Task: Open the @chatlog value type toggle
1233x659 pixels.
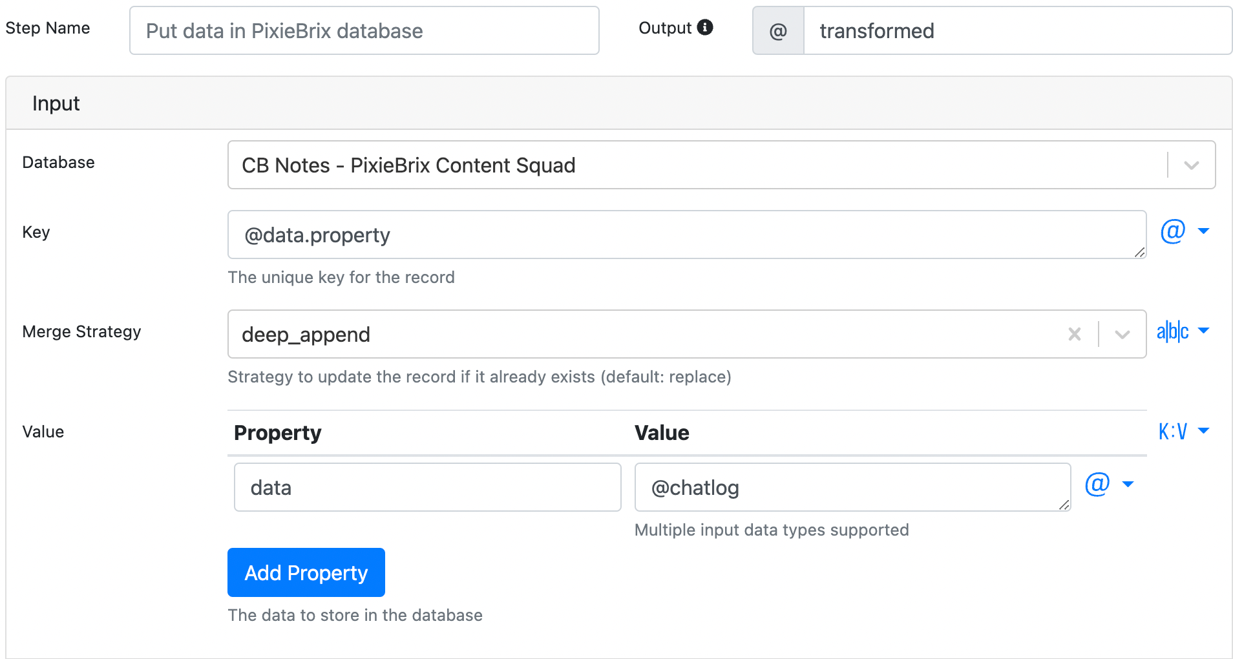Action: pyautogui.click(x=1109, y=484)
